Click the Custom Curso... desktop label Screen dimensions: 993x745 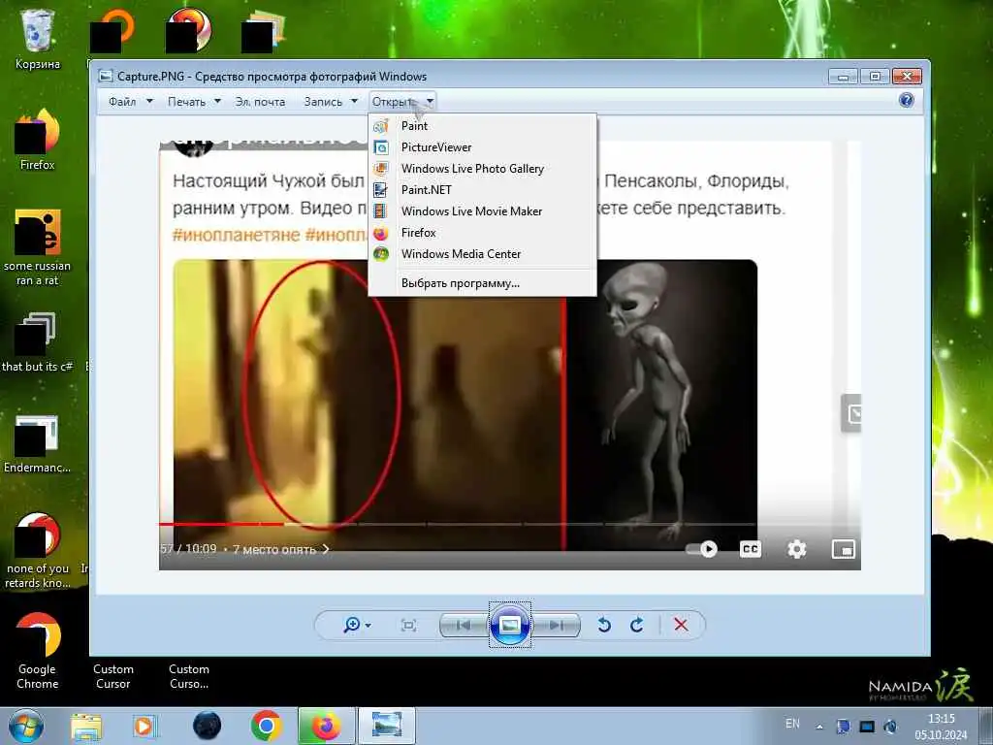tap(189, 676)
